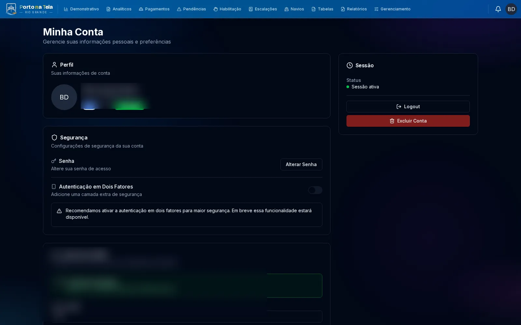Open the Pagamentos menu item
Image resolution: width=521 pixels, height=325 pixels.
click(154, 9)
